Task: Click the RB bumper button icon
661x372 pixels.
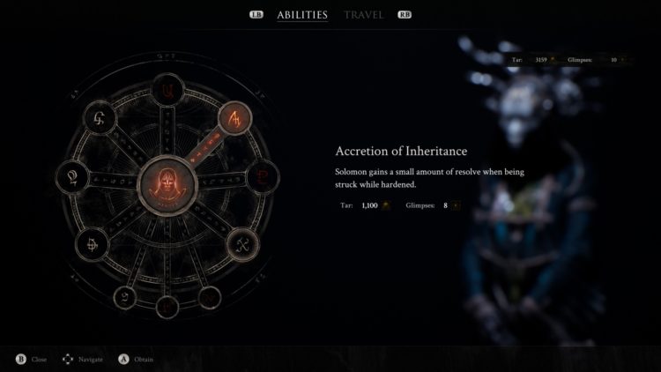Action: pyautogui.click(x=405, y=14)
